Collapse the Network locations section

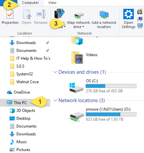coord(55,100)
